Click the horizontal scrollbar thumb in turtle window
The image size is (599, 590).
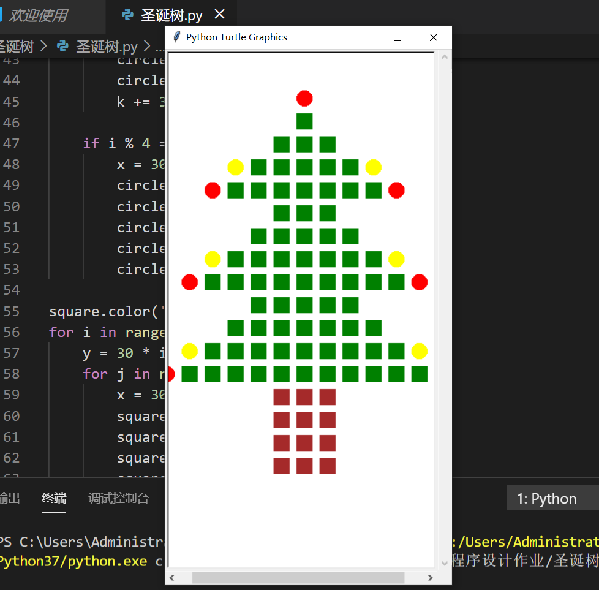click(x=298, y=578)
